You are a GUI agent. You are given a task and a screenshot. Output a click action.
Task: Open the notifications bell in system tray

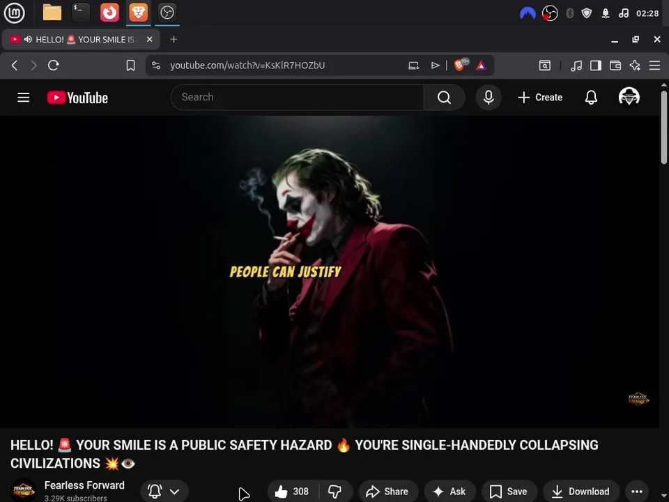tap(606, 13)
